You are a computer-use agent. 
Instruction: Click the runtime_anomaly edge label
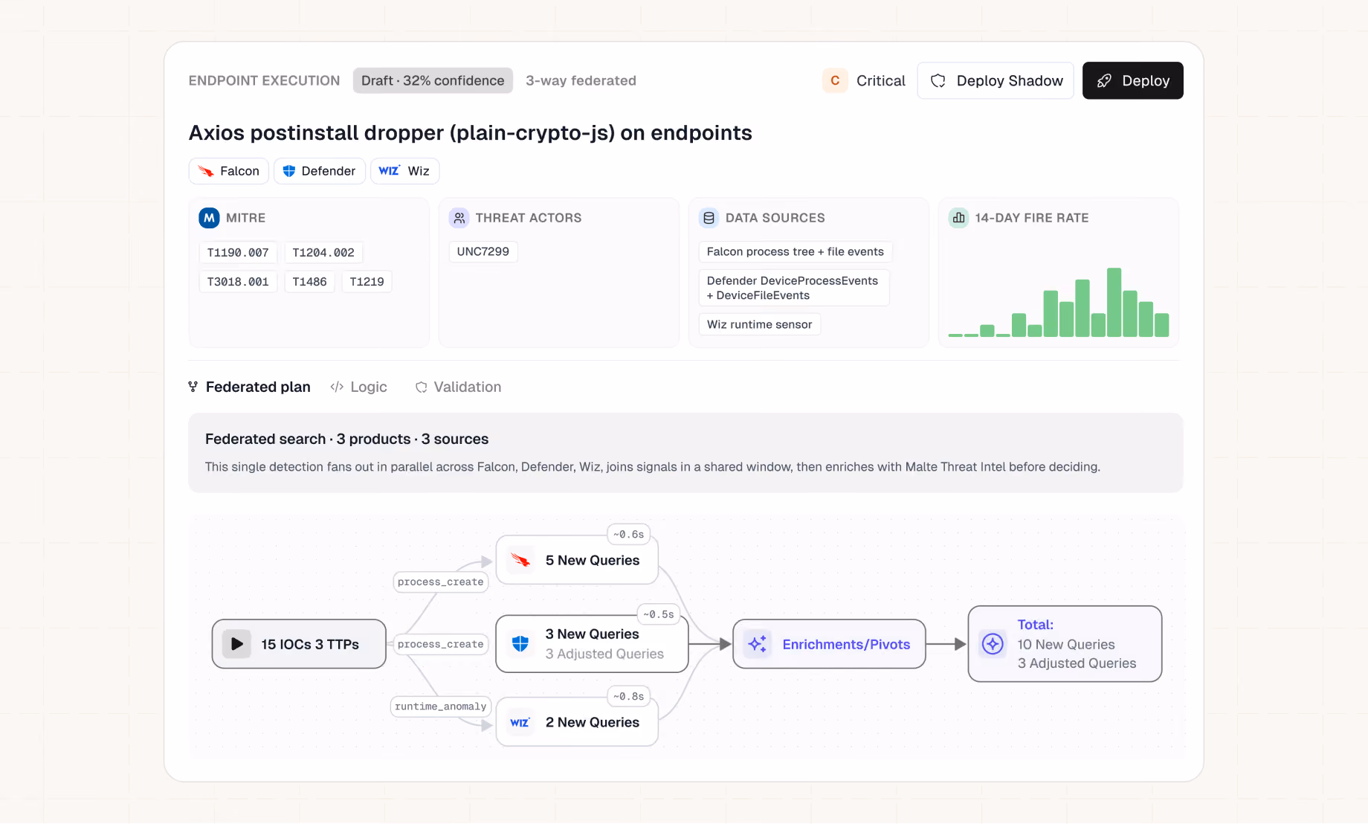[441, 706]
